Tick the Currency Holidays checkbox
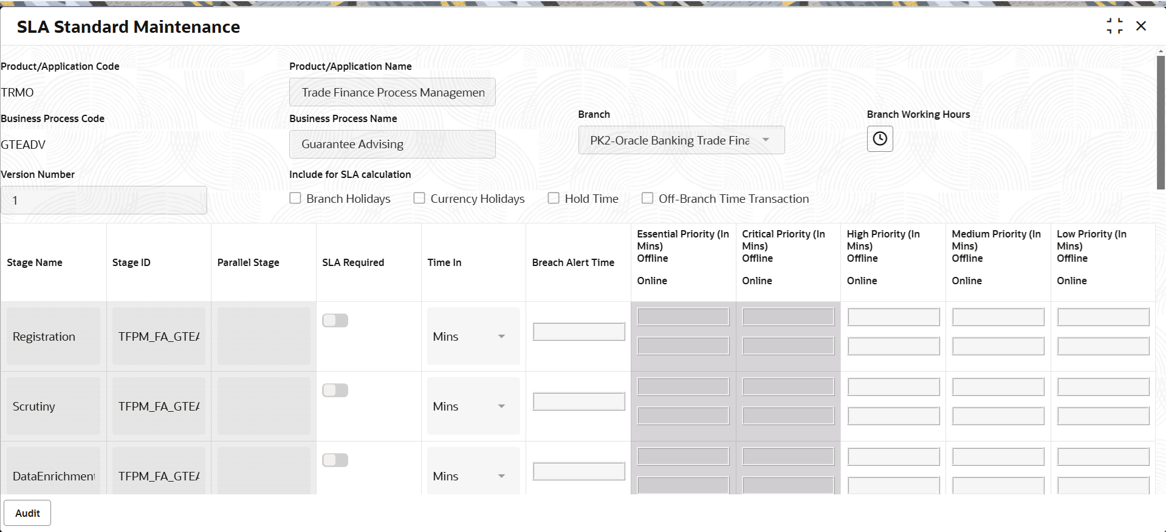 coord(419,198)
